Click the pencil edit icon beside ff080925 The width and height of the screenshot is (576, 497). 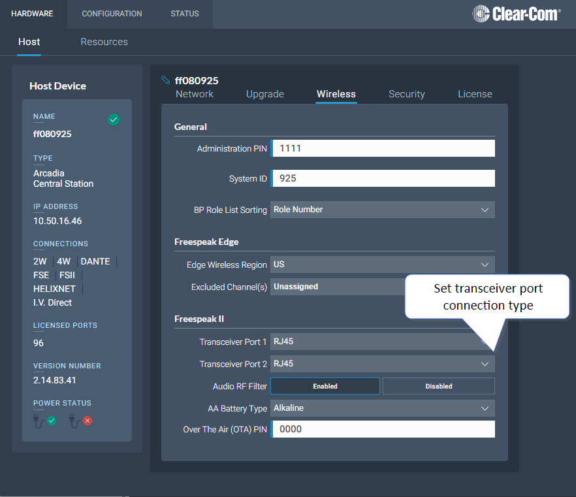coord(165,80)
